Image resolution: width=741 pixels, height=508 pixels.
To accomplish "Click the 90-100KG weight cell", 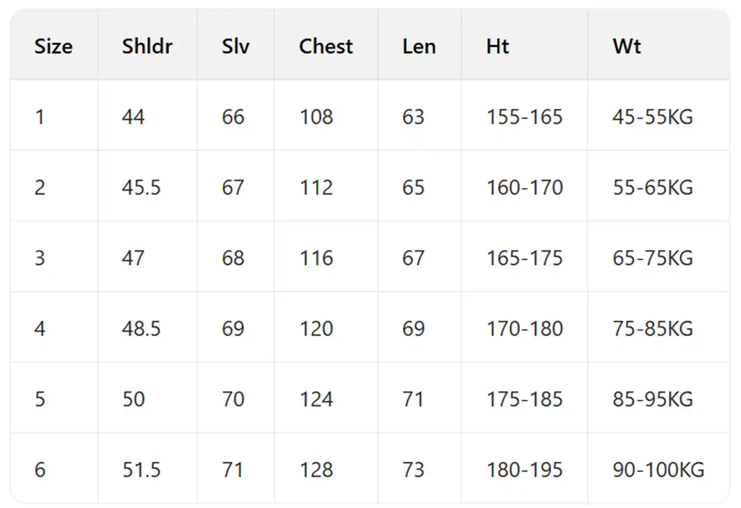I will click(658, 470).
